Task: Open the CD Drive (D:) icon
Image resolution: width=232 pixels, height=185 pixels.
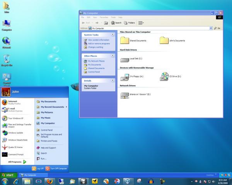Action: coord(164,76)
